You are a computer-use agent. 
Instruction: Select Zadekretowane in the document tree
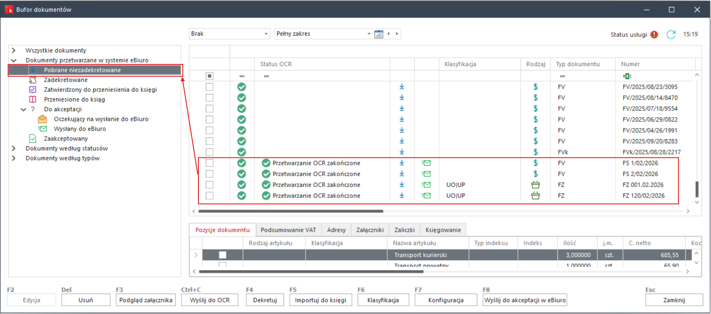tap(66, 80)
